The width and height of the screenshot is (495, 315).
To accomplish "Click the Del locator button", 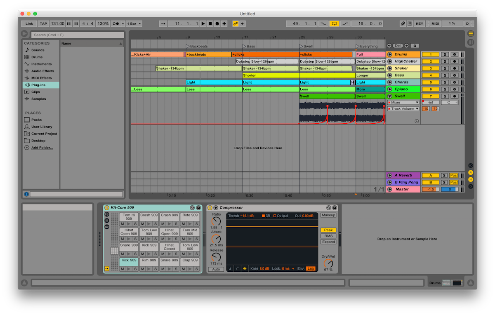I will click(398, 46).
